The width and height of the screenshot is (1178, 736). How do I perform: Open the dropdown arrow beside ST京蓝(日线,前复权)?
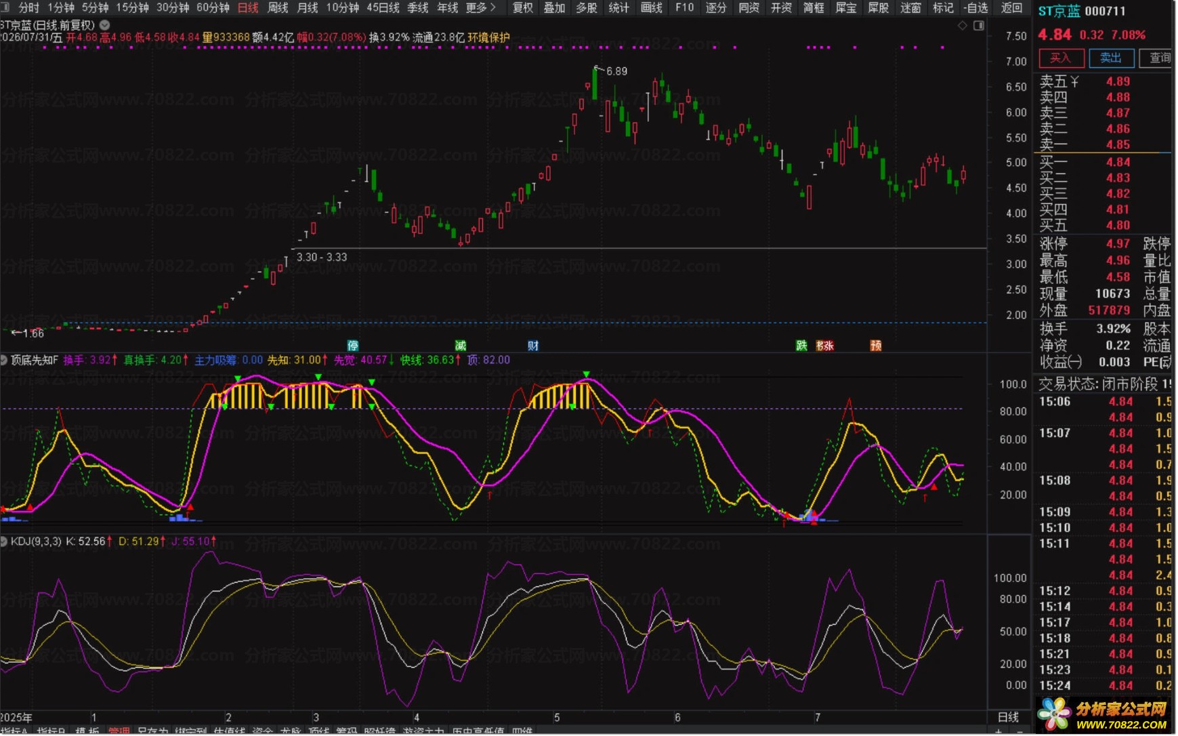(x=105, y=25)
